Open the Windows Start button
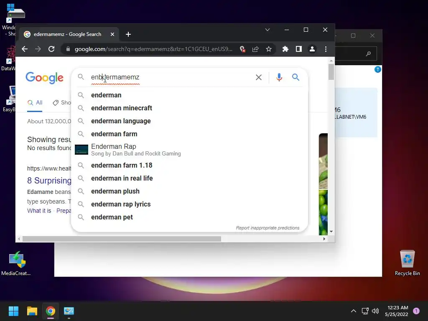 point(13,311)
